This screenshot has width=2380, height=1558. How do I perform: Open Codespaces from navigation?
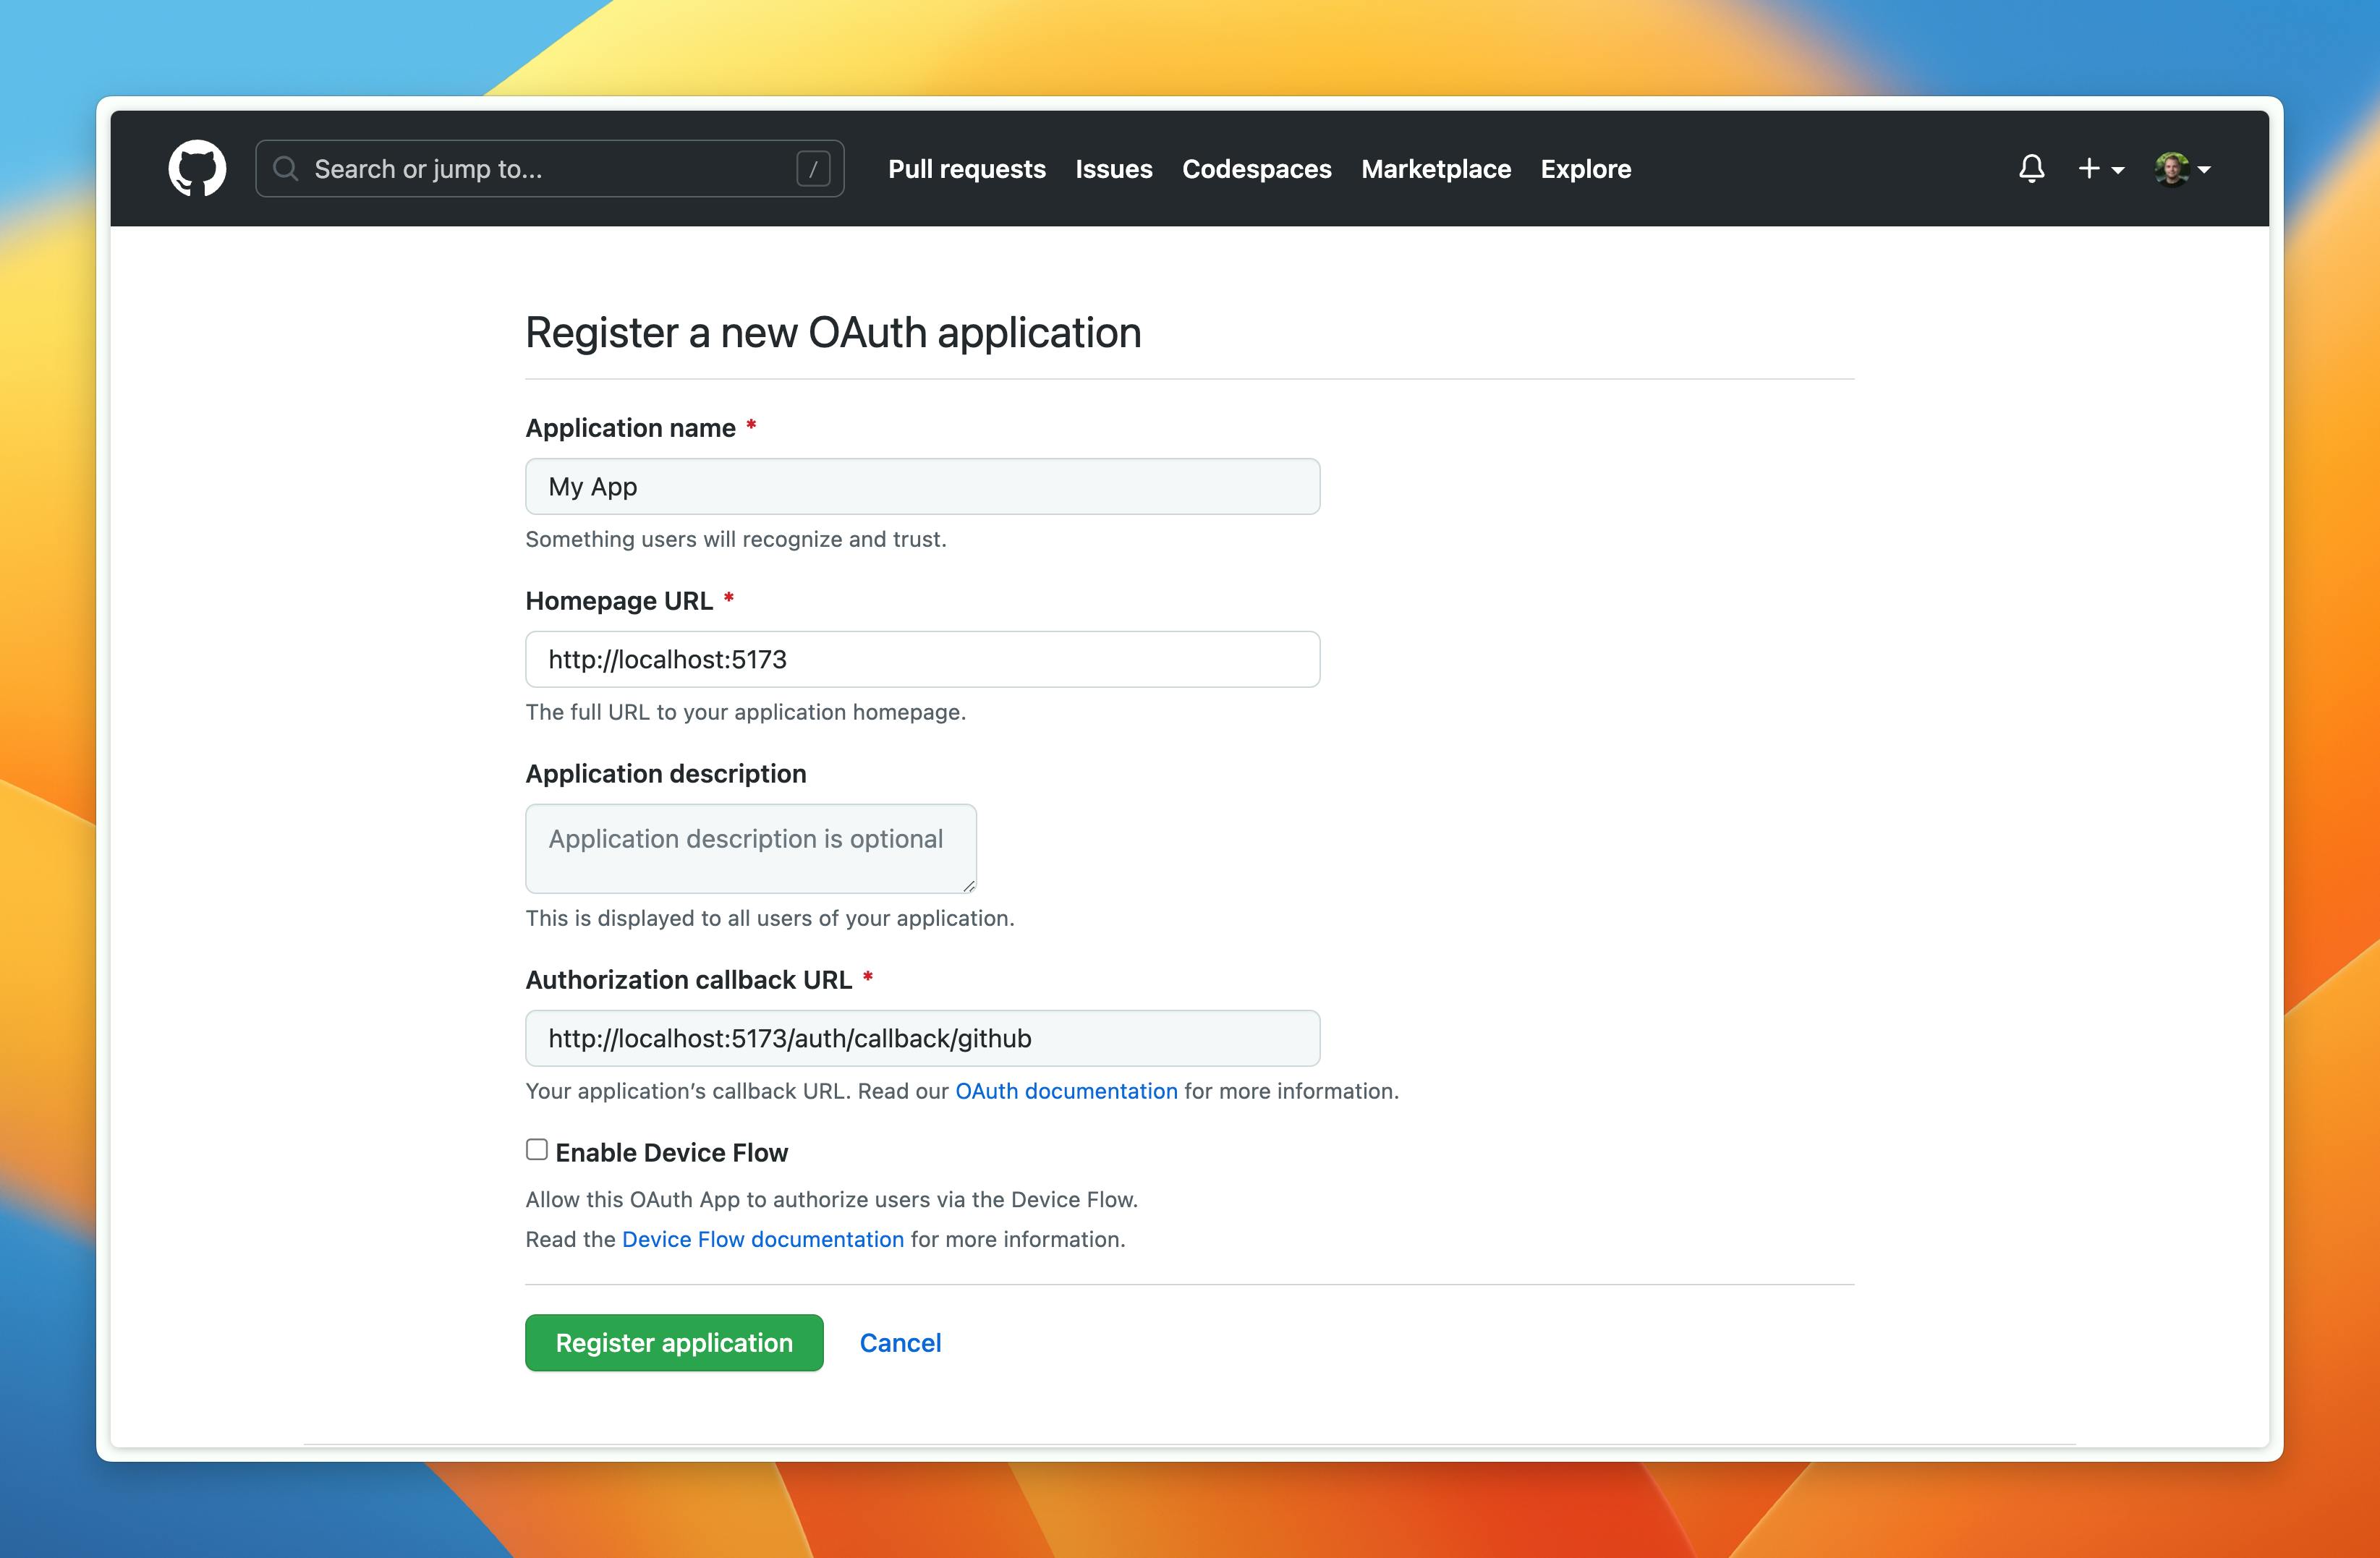(x=1256, y=168)
